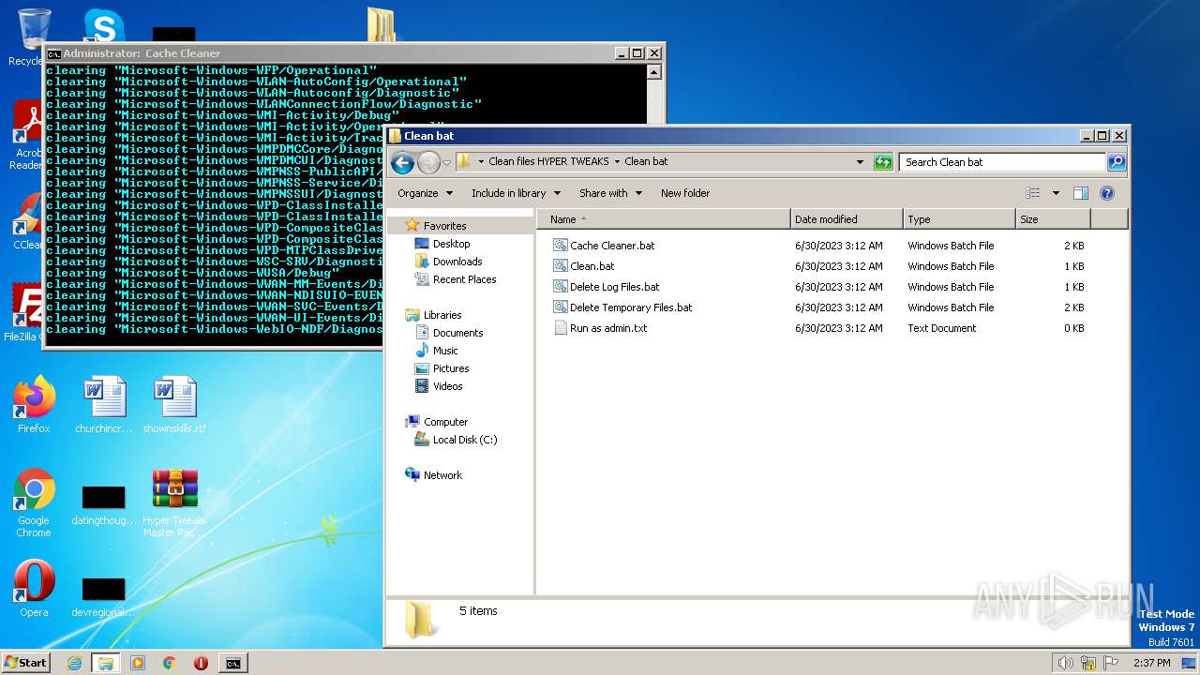1200x675 pixels.
Task: Focus the Search Clean bat field
Action: click(1002, 162)
